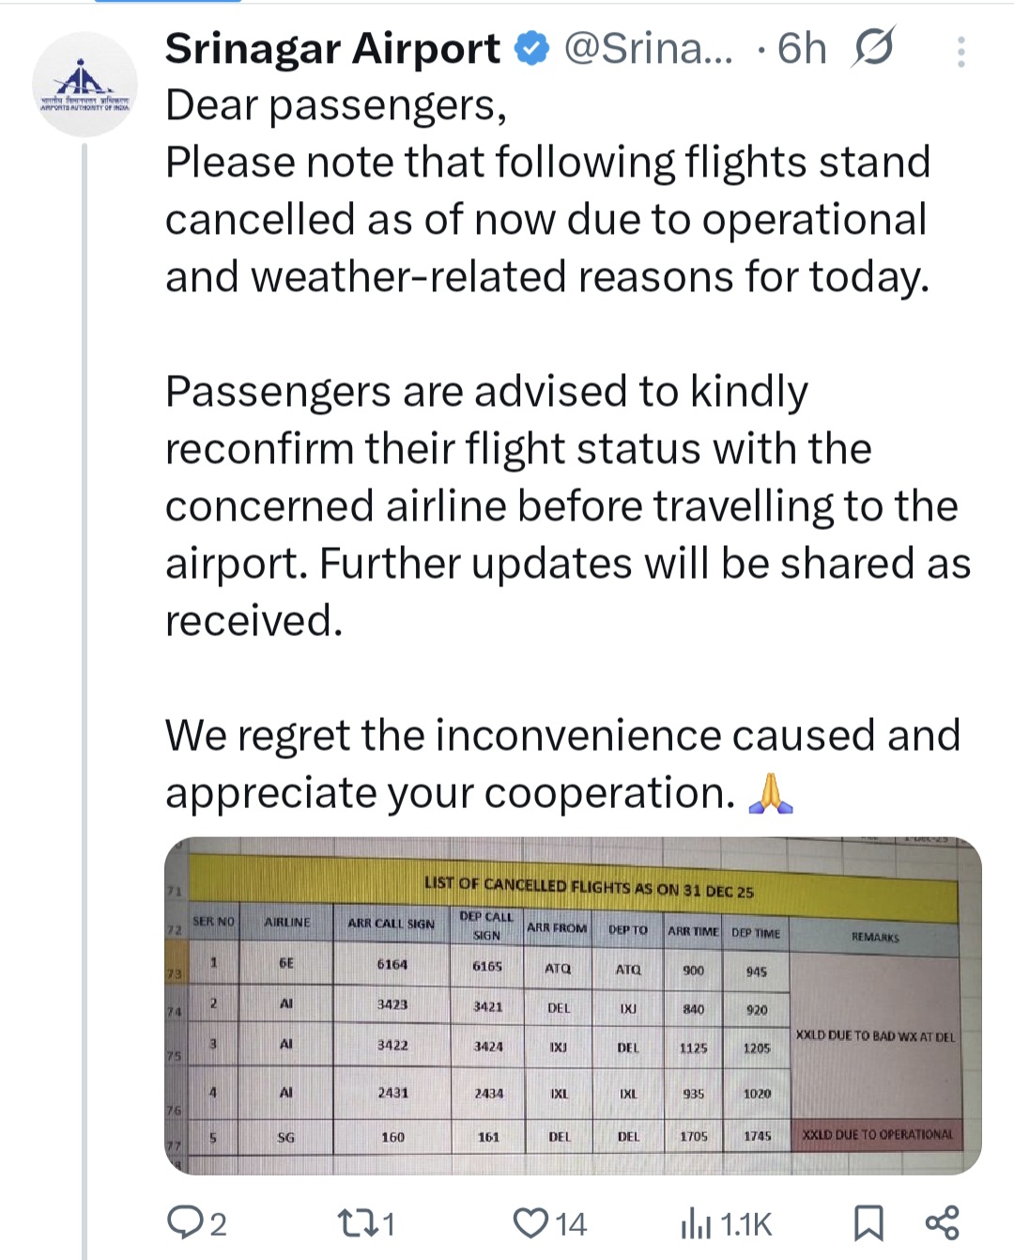Image resolution: width=1014 pixels, height=1260 pixels.
Task: Open view analytics bar chart icon
Action: (696, 1223)
